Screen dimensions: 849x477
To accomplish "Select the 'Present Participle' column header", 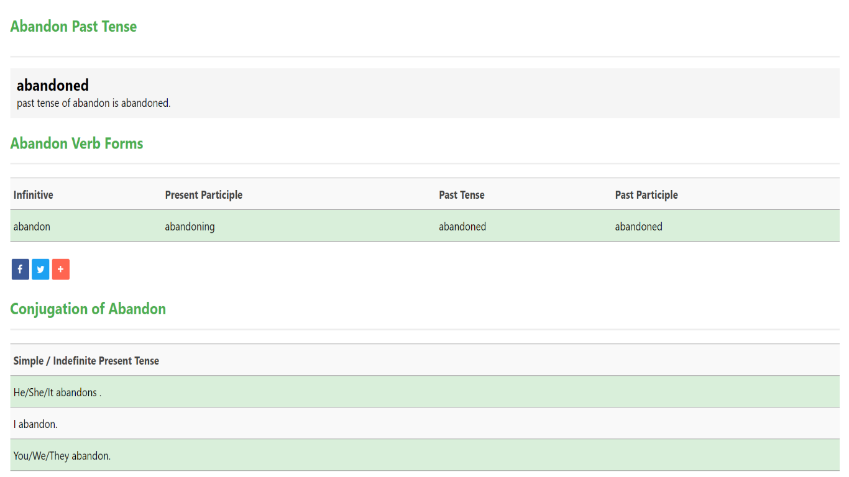I will pos(203,195).
